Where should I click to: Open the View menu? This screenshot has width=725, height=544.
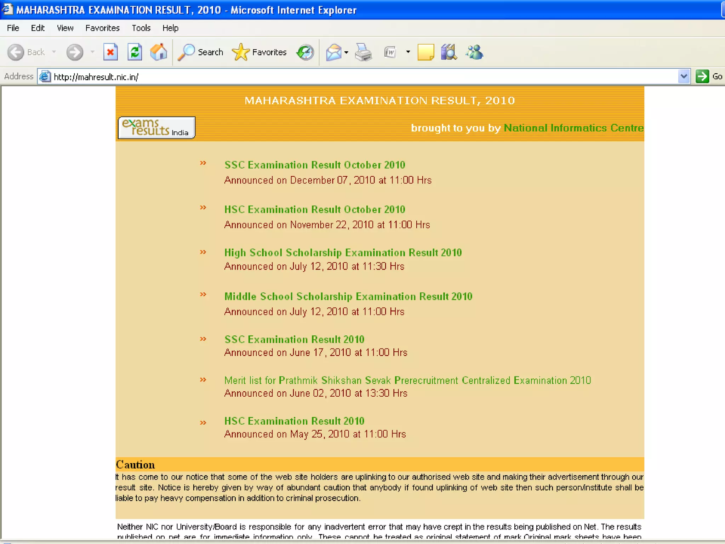coord(65,28)
